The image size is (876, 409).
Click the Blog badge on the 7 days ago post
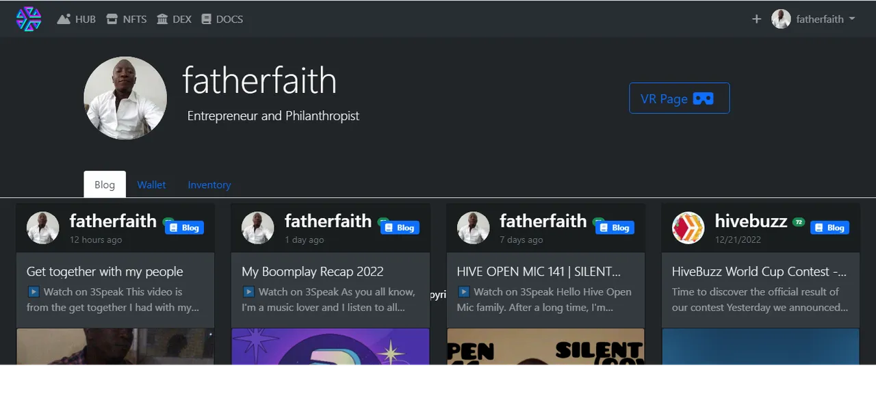pyautogui.click(x=615, y=228)
